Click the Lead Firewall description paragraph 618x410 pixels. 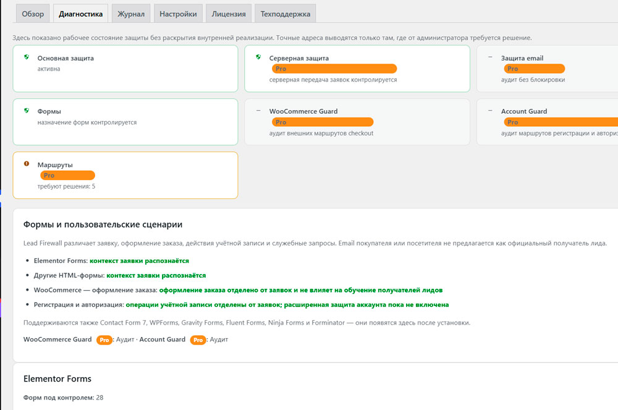(x=315, y=243)
